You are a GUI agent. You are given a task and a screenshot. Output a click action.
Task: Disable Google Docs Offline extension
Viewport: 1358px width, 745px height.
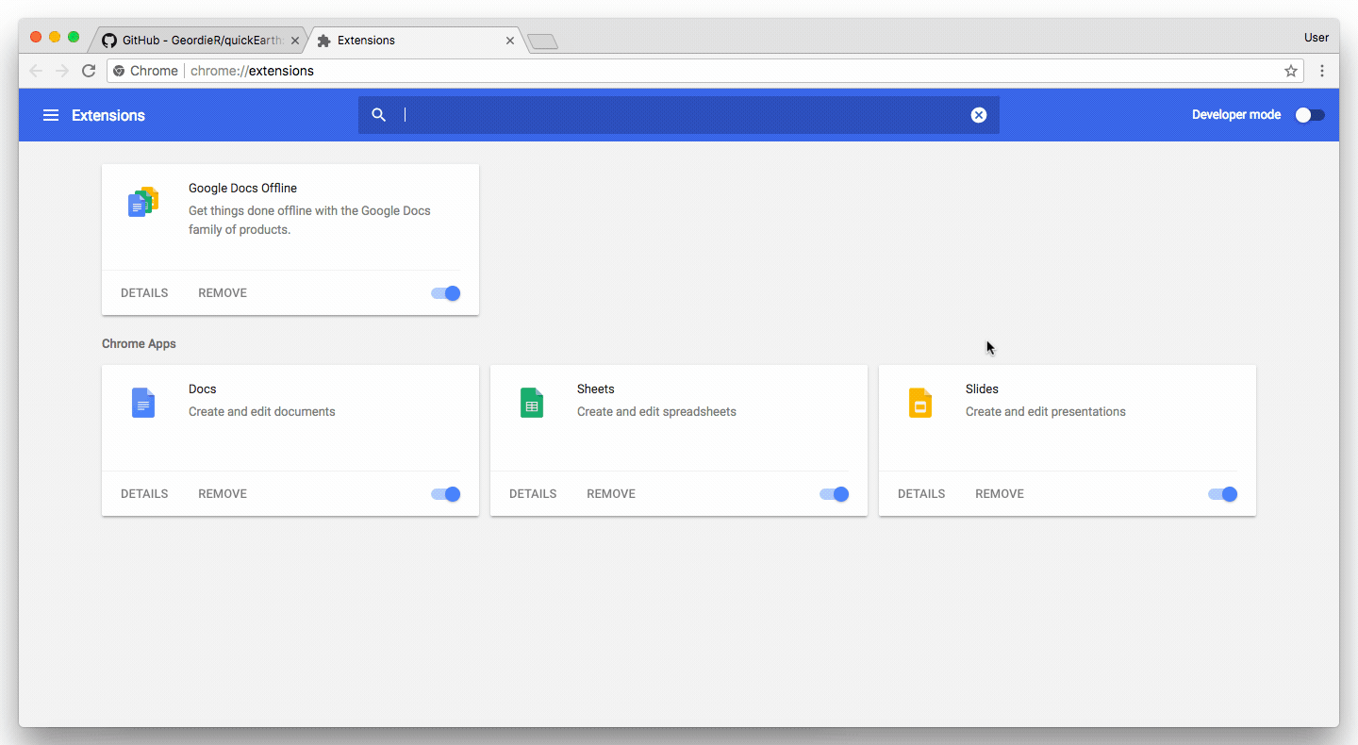click(x=446, y=293)
